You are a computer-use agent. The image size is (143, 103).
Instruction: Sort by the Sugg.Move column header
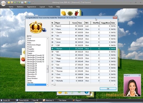[105, 23]
